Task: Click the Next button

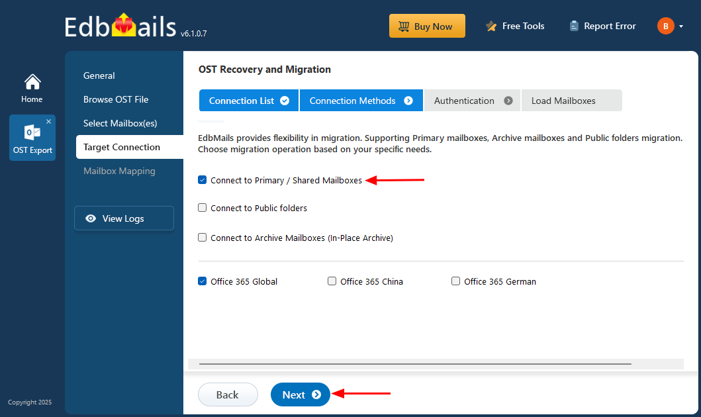Action: (301, 394)
